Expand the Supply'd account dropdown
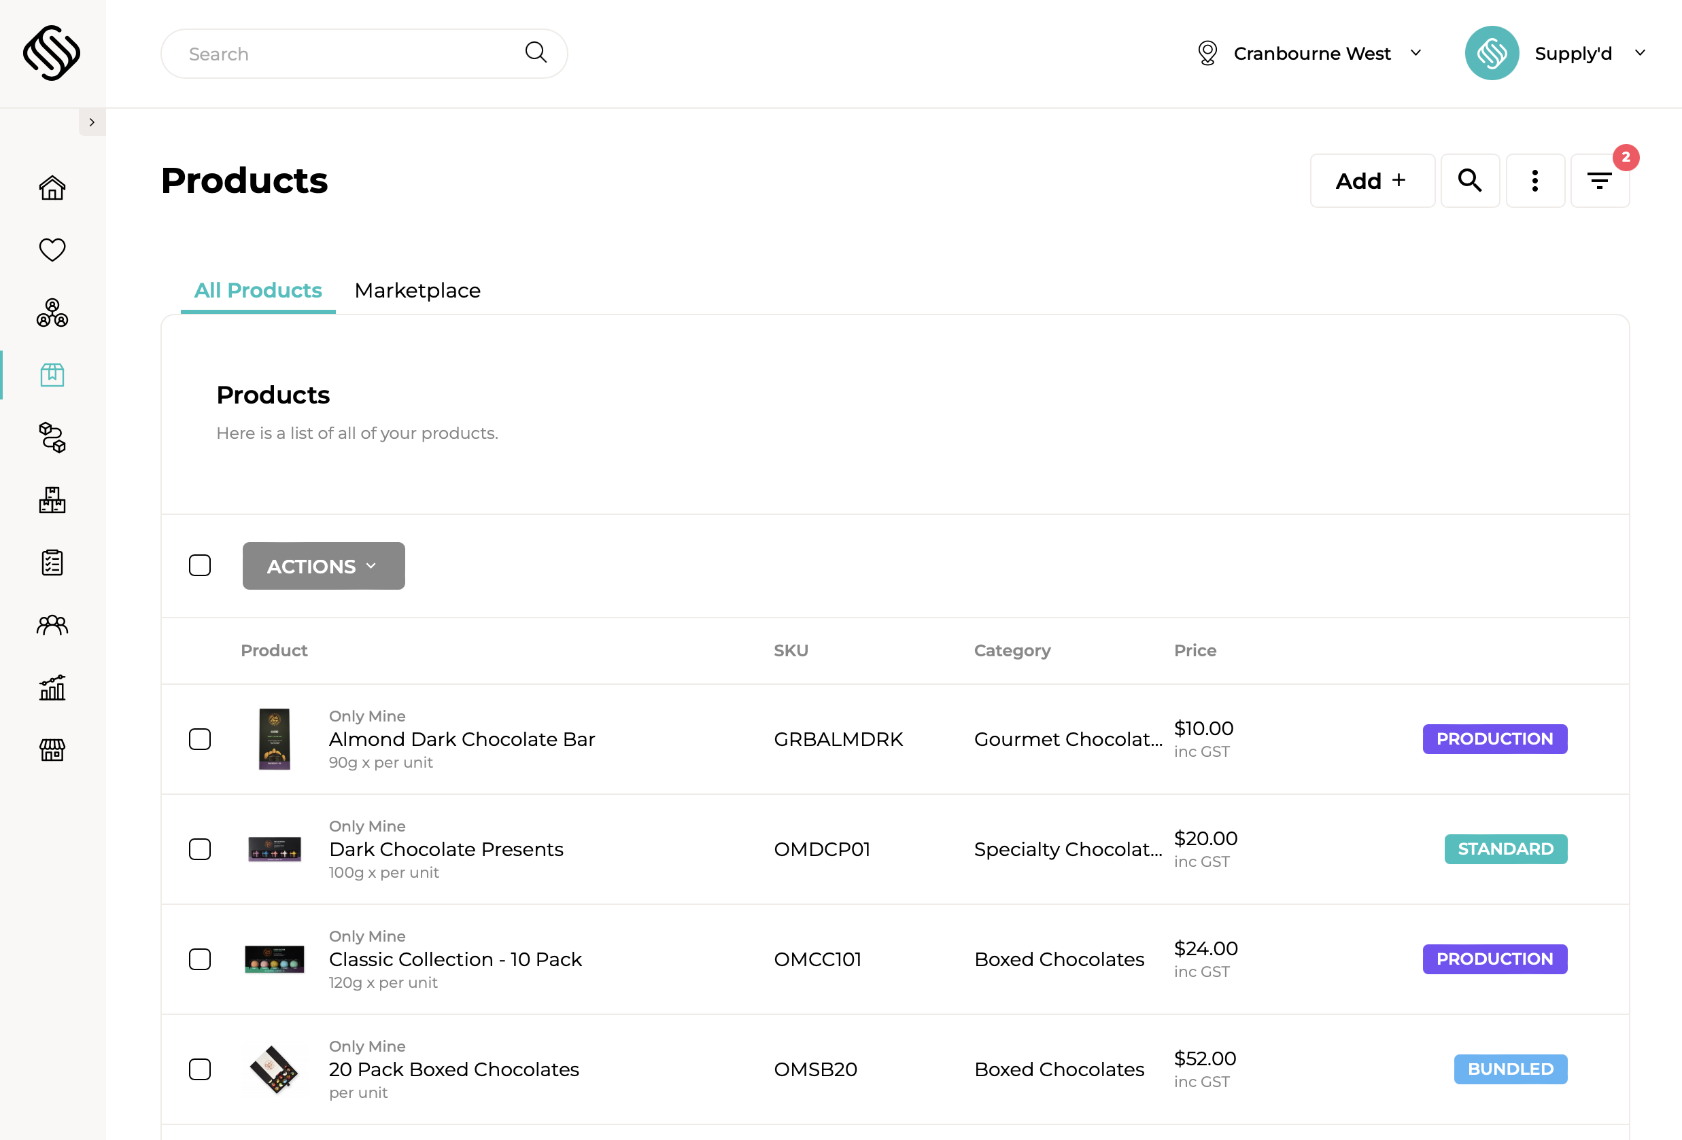This screenshot has height=1140, width=1682. (x=1589, y=53)
